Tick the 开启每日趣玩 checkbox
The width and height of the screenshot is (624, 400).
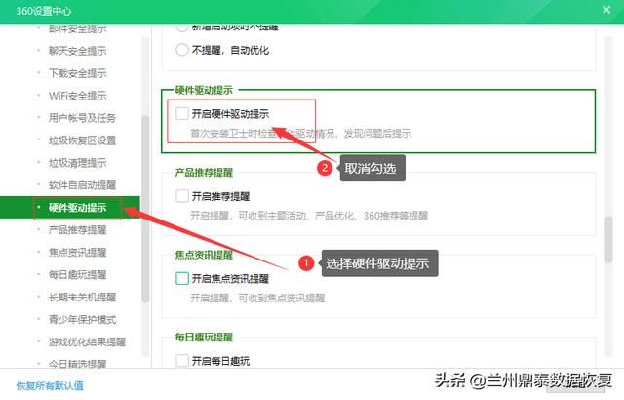click(182, 360)
